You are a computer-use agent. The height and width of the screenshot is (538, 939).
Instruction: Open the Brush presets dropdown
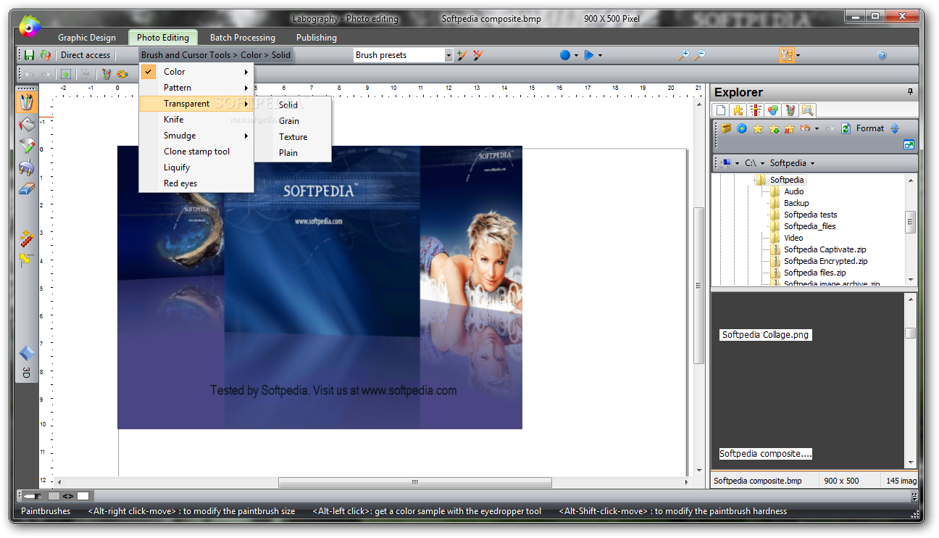coord(448,55)
